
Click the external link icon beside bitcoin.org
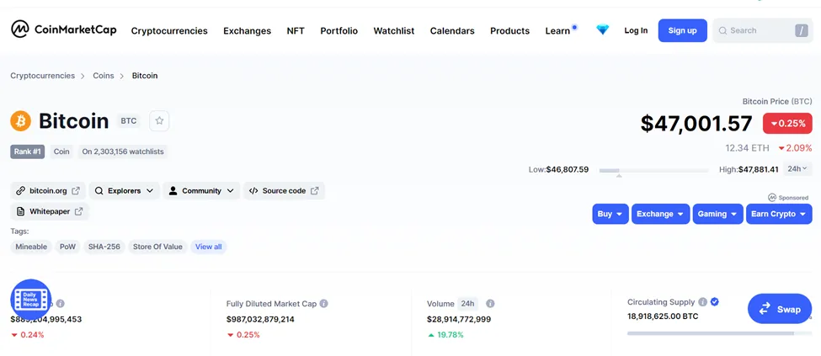pyautogui.click(x=76, y=190)
